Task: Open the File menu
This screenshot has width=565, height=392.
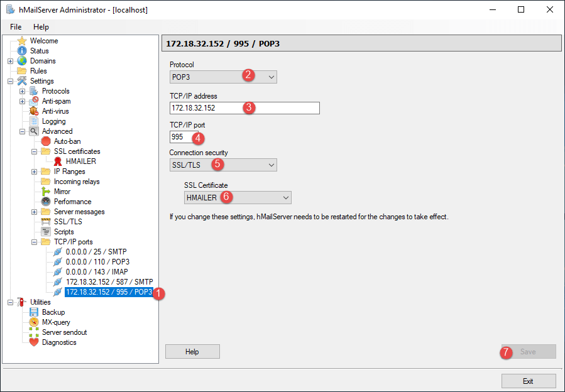Action: [x=16, y=27]
